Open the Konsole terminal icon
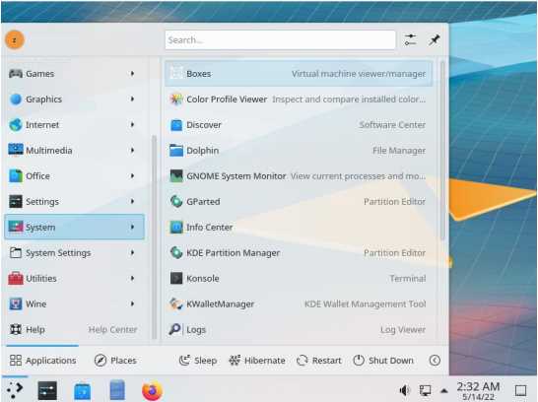Image resolution: width=538 pixels, height=402 pixels. coord(176,278)
